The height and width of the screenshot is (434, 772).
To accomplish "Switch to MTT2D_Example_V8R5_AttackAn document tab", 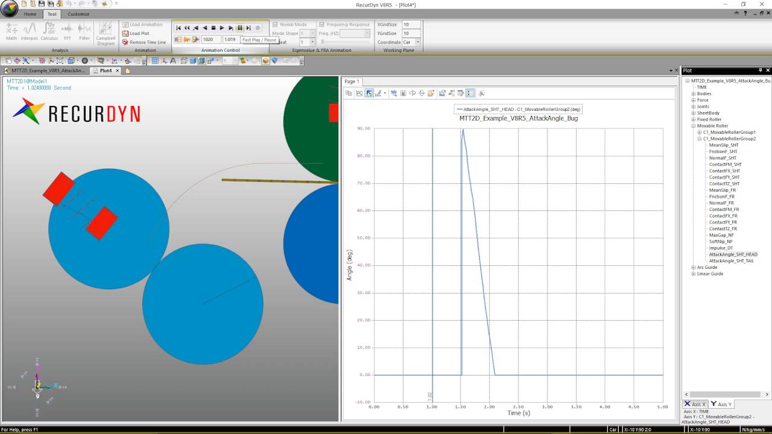I will 45,71.
